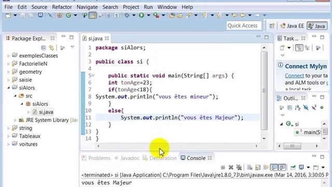Click the Open Task folder icon
Screen dimensions: 332x187
coord(180,15)
